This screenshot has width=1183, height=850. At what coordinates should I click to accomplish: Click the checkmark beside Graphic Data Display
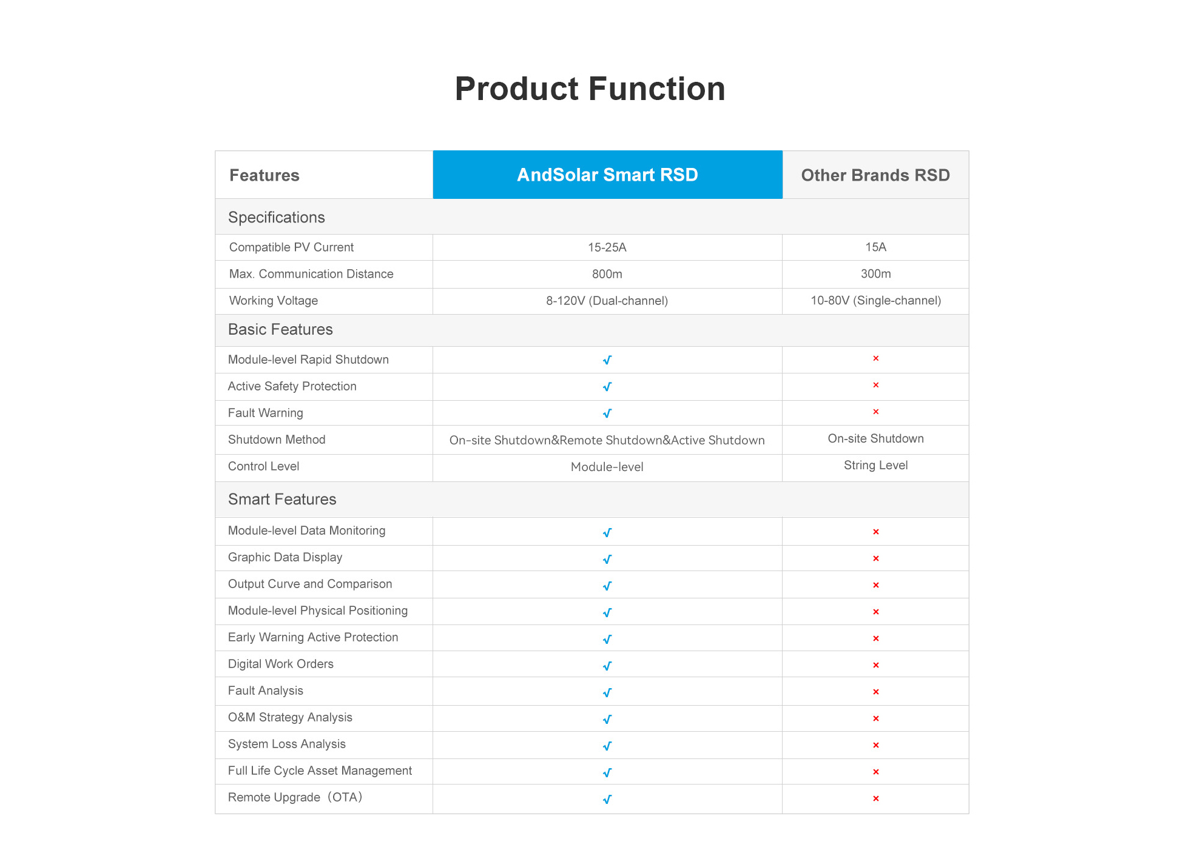tap(607, 559)
